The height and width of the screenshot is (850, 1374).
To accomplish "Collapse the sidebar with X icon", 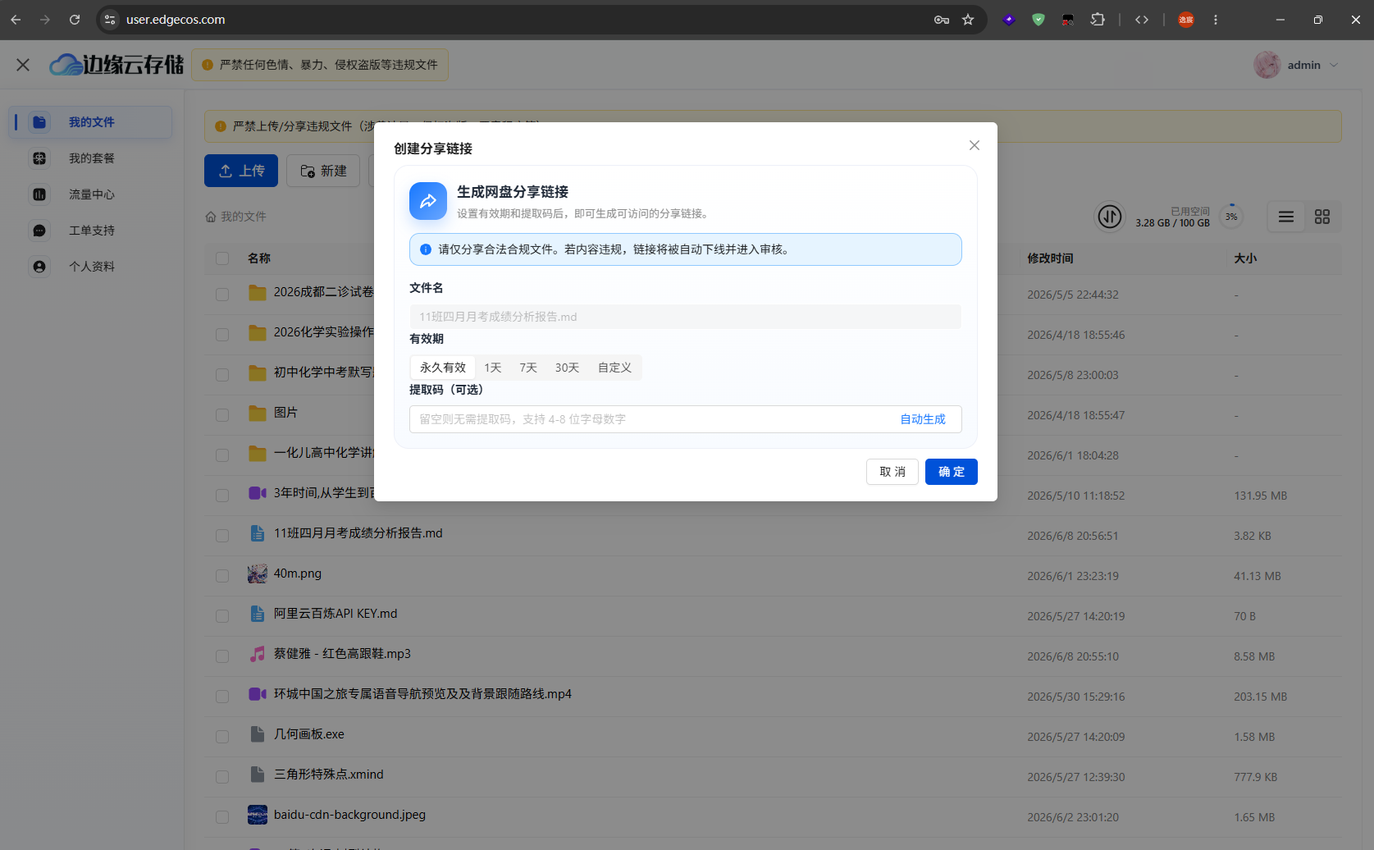I will 23,65.
